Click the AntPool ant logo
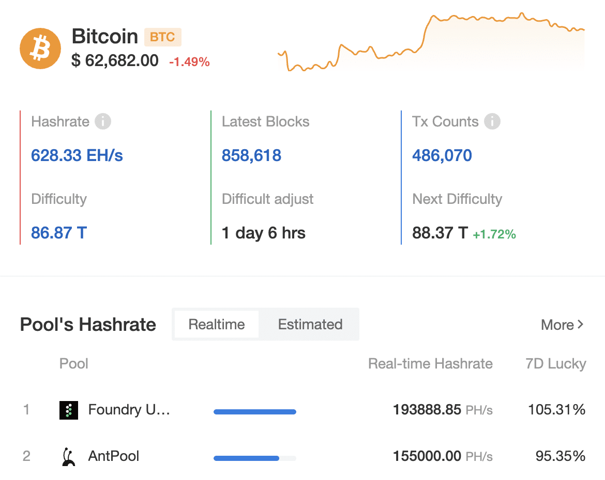Viewport: 605px width, 480px height. tap(69, 456)
